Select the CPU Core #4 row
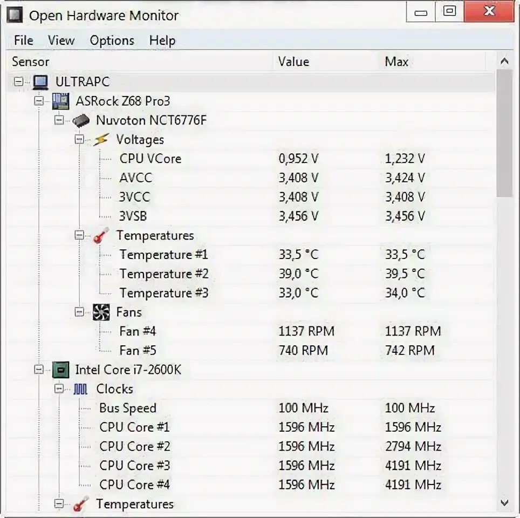Screen dimensions: 520x518 click(x=251, y=485)
